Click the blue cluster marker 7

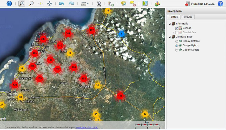(x=121, y=34)
